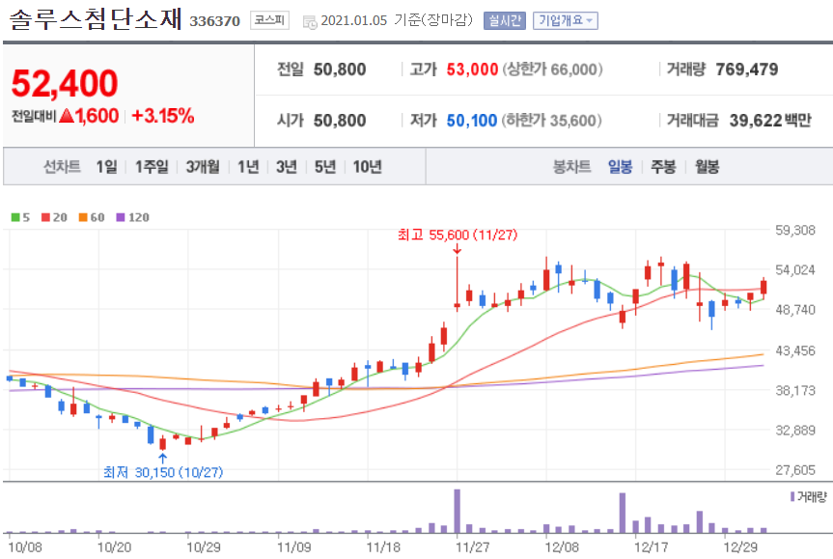Click the 27,605 price axis label
Screen dimensions: 833x559
tap(794, 470)
